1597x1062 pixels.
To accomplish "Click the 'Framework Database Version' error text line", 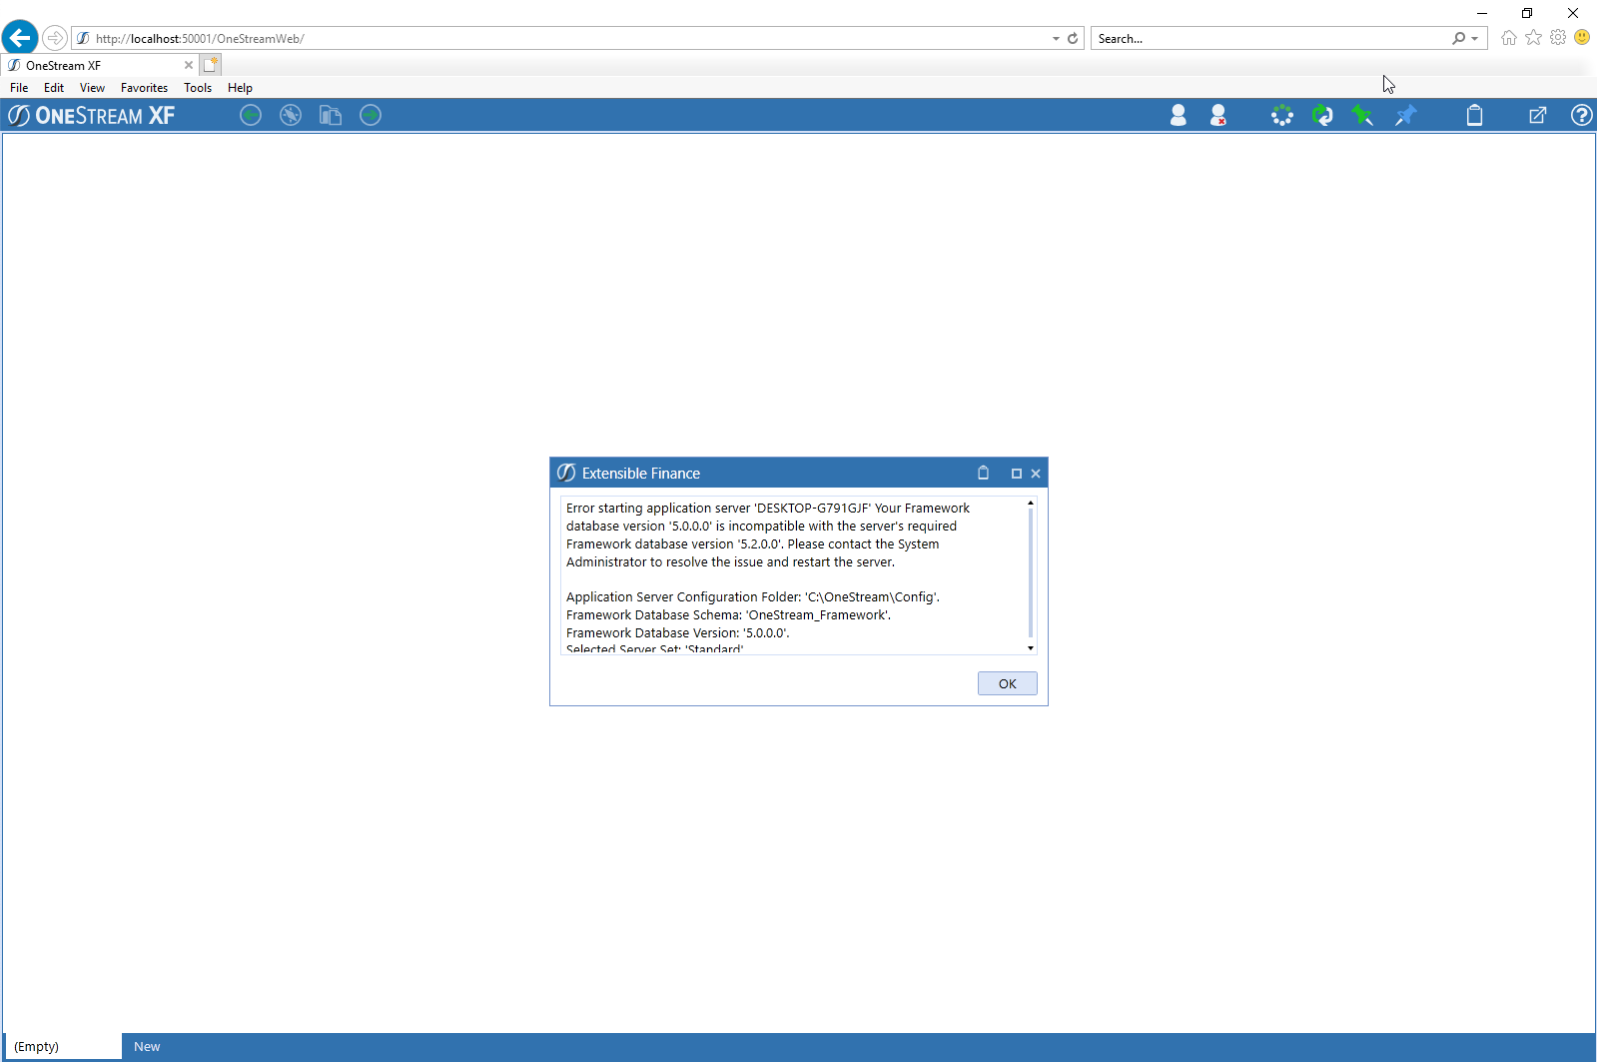I will tap(678, 632).
